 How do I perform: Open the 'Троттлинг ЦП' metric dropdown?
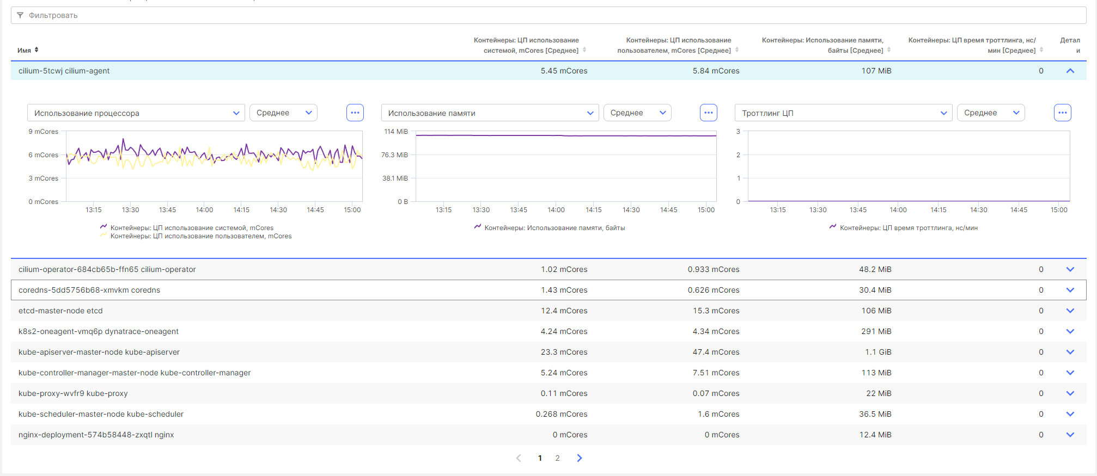[843, 113]
